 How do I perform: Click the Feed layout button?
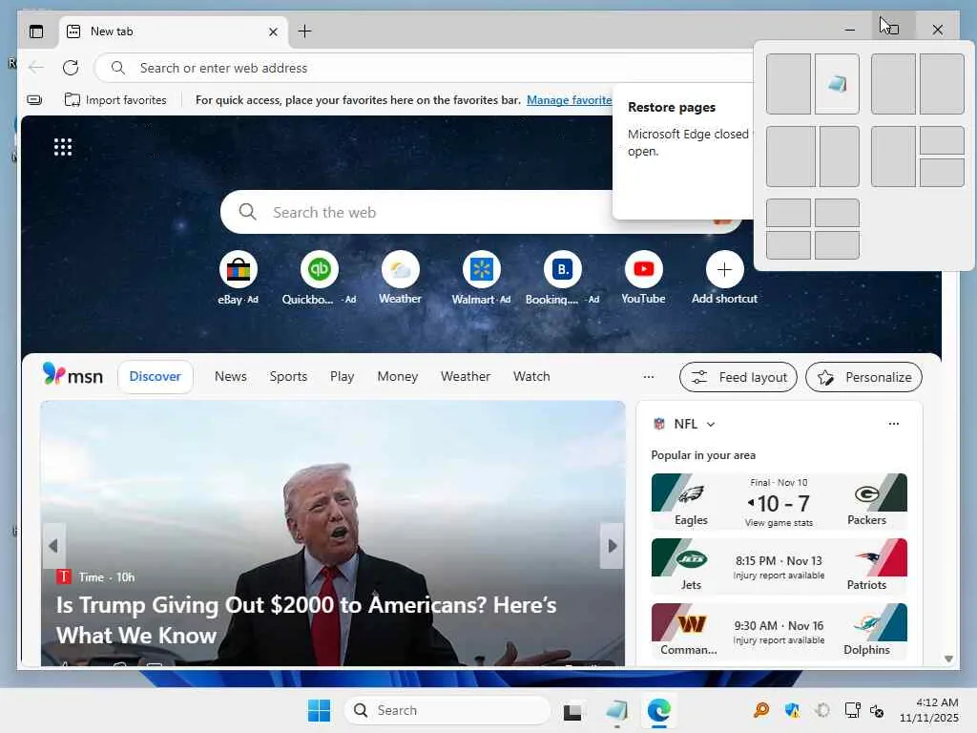click(738, 377)
